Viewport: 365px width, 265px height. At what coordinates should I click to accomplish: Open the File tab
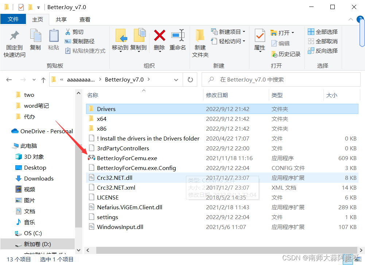click(x=13, y=19)
